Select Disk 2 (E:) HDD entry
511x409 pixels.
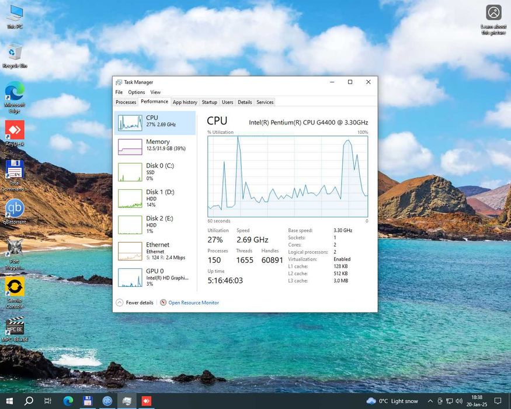155,225
